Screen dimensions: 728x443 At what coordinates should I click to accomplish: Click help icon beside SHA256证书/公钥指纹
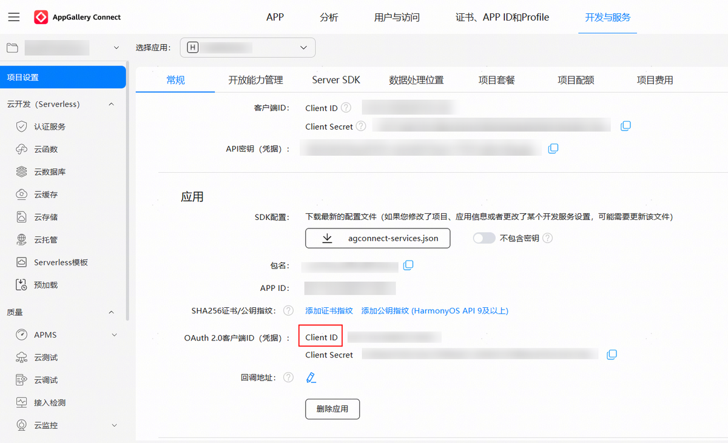(288, 311)
